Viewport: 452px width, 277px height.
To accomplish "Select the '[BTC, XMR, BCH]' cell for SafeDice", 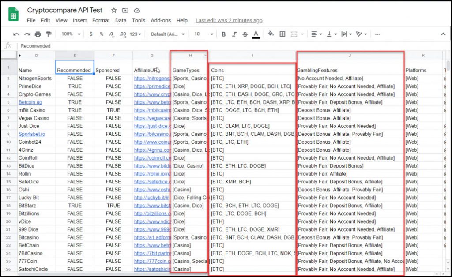I will click(252, 182).
